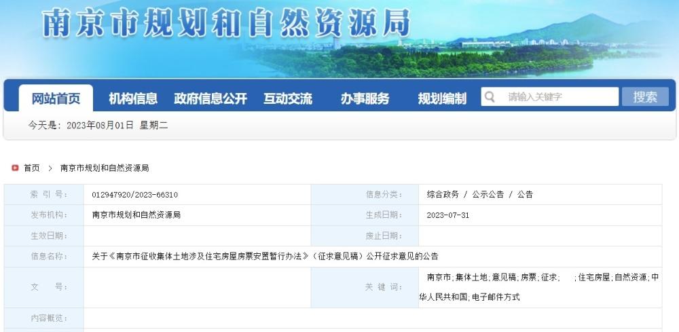
Task: Click the red home breadcrumb icon
Action: point(15,168)
